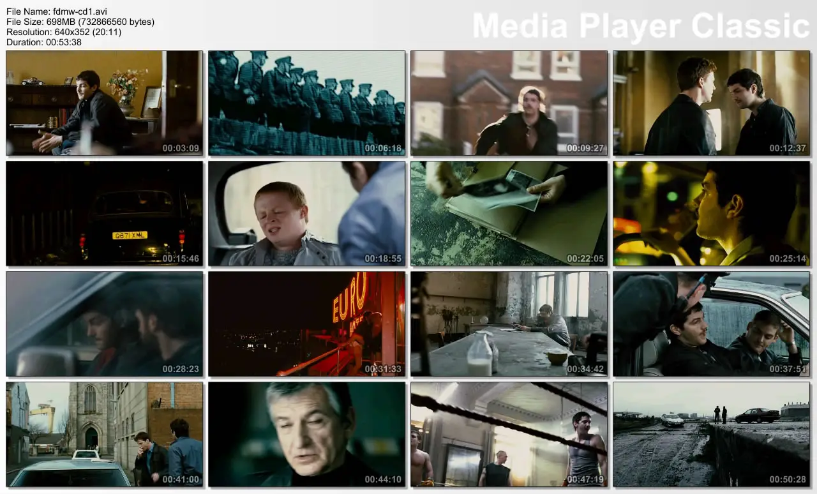Click the thumbnail timestamped 00:09:27
Screen dimensions: 817x494
pyautogui.click(x=509, y=103)
